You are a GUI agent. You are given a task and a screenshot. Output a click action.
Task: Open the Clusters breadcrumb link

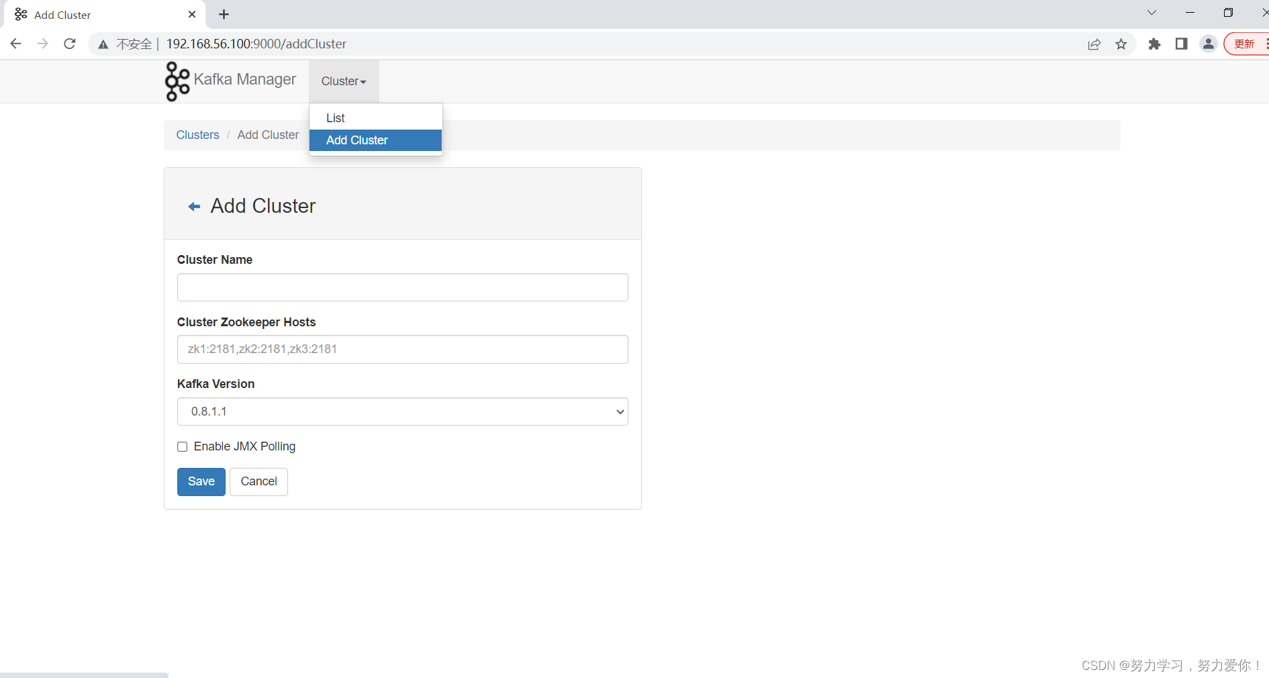pos(197,135)
